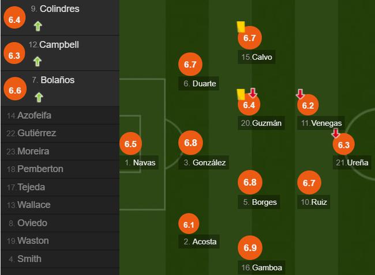Viewport: 375px width, 275px height.
Task: Select Azofeifa in the bench list
Action: click(x=34, y=116)
